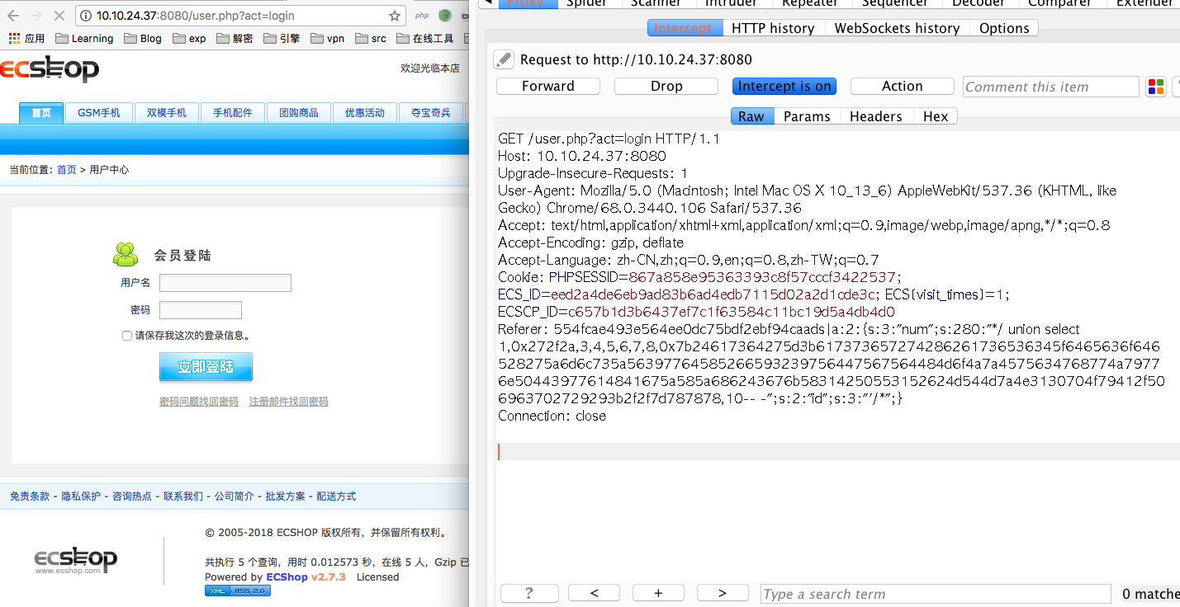Select the Raw request view tab
This screenshot has width=1180, height=607.
pos(751,116)
